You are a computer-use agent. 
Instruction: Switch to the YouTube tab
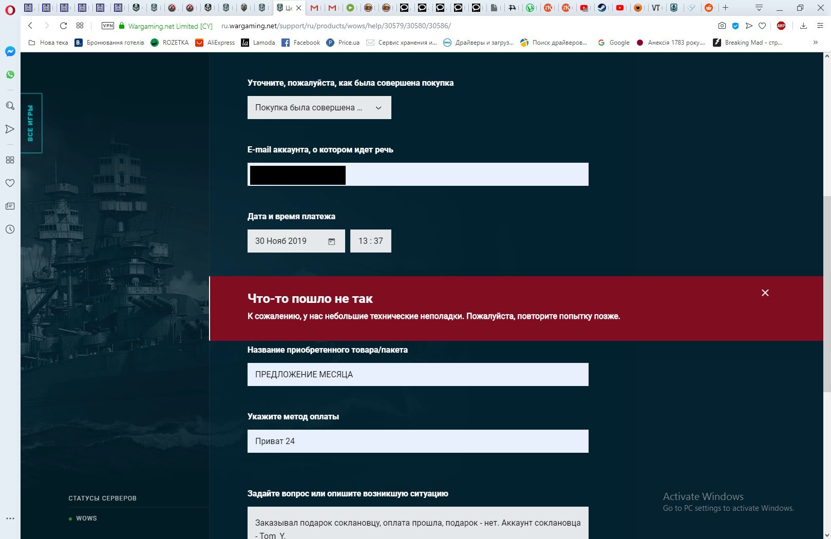(620, 8)
